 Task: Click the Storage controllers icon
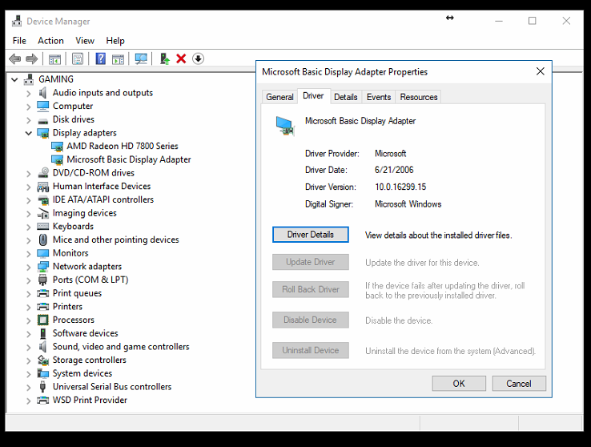tap(43, 360)
